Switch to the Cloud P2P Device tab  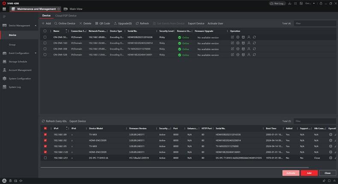[x=66, y=15]
